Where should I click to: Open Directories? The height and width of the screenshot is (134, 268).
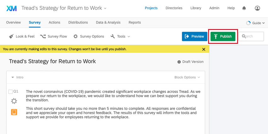tap(174, 8)
